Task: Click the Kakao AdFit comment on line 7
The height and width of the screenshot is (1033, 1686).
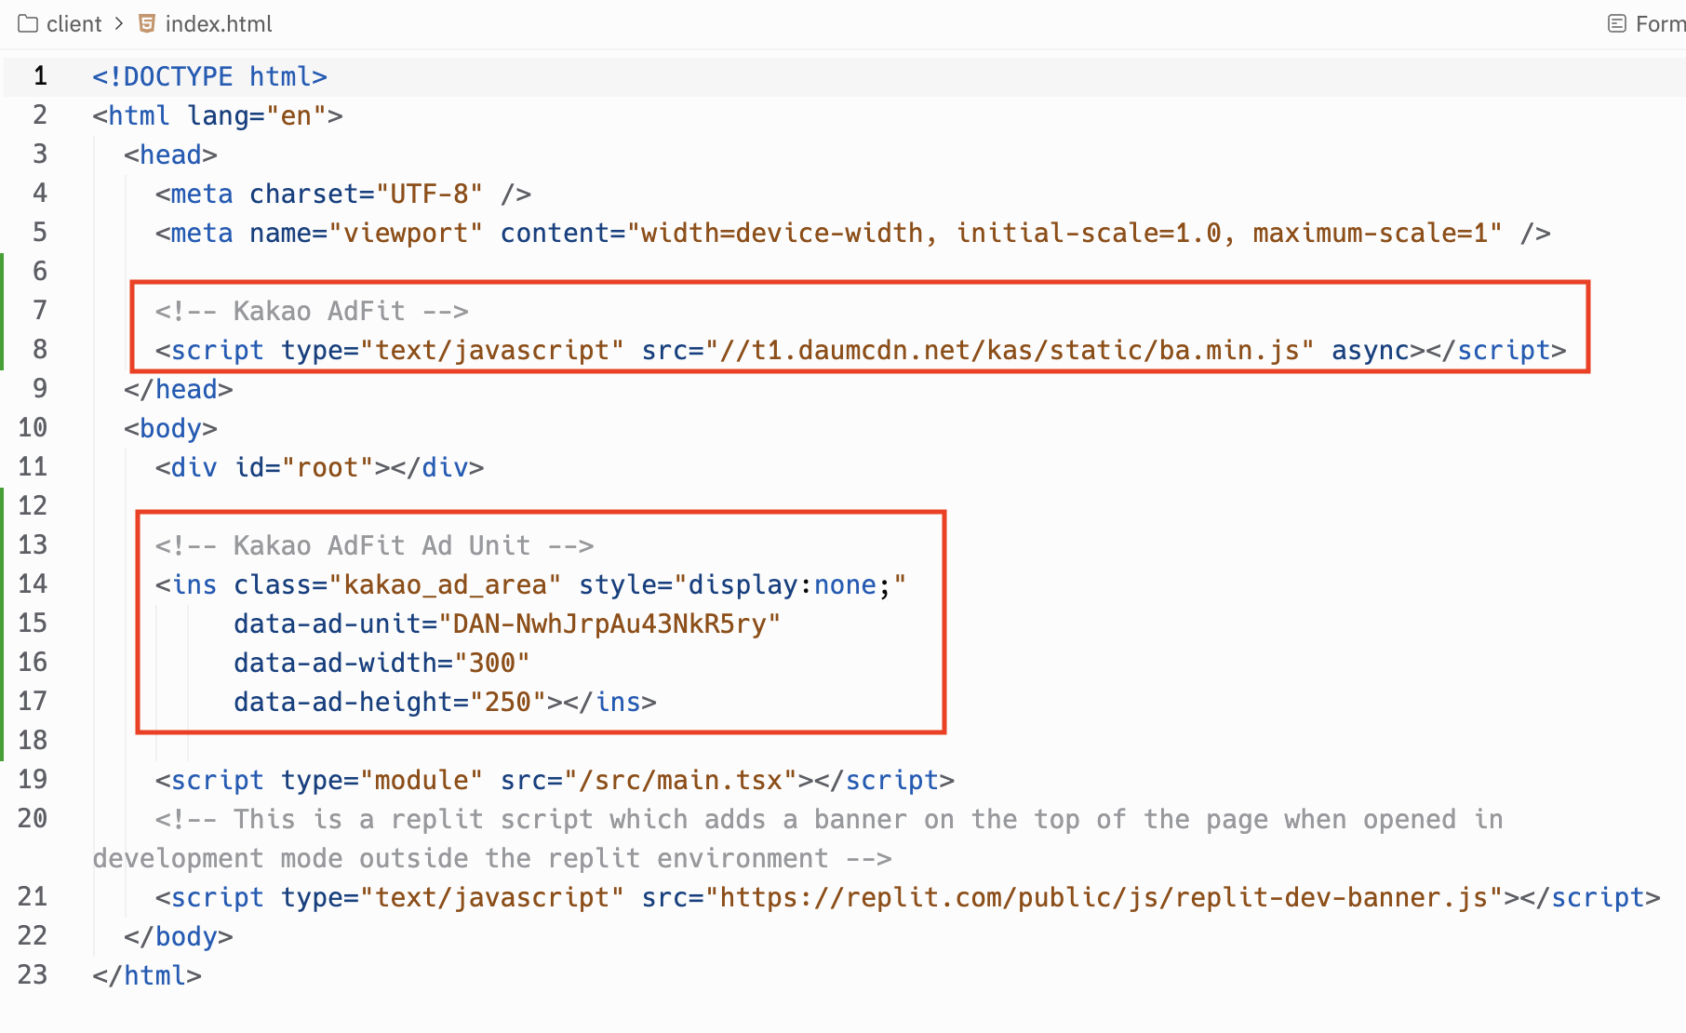Action: [312, 311]
